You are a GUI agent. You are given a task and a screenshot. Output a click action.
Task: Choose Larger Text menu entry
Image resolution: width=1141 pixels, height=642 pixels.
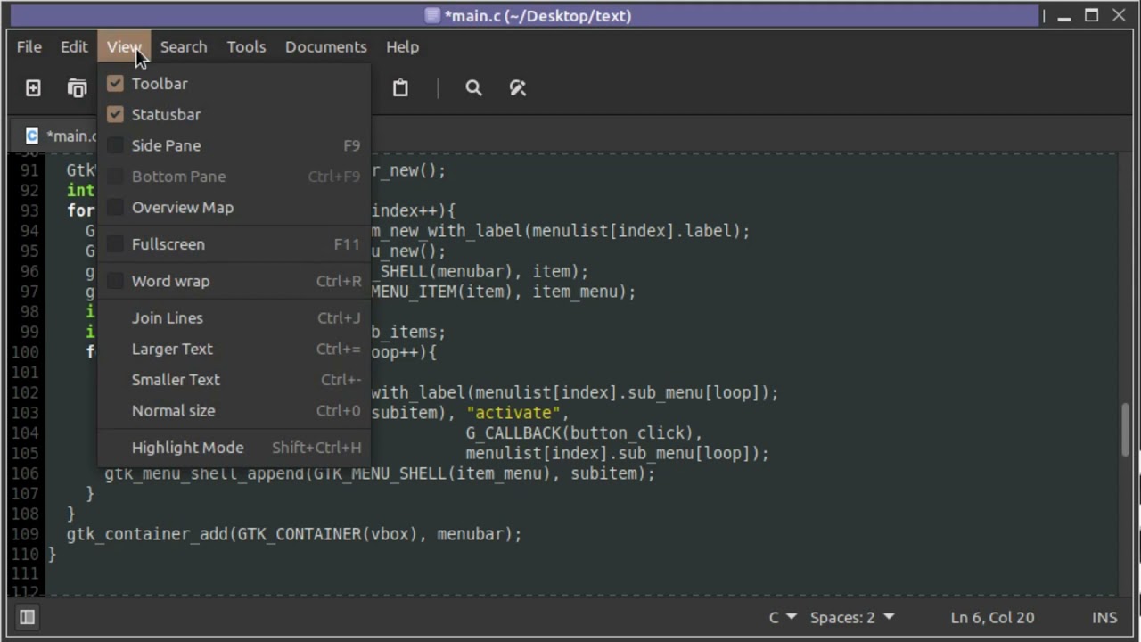point(234,349)
